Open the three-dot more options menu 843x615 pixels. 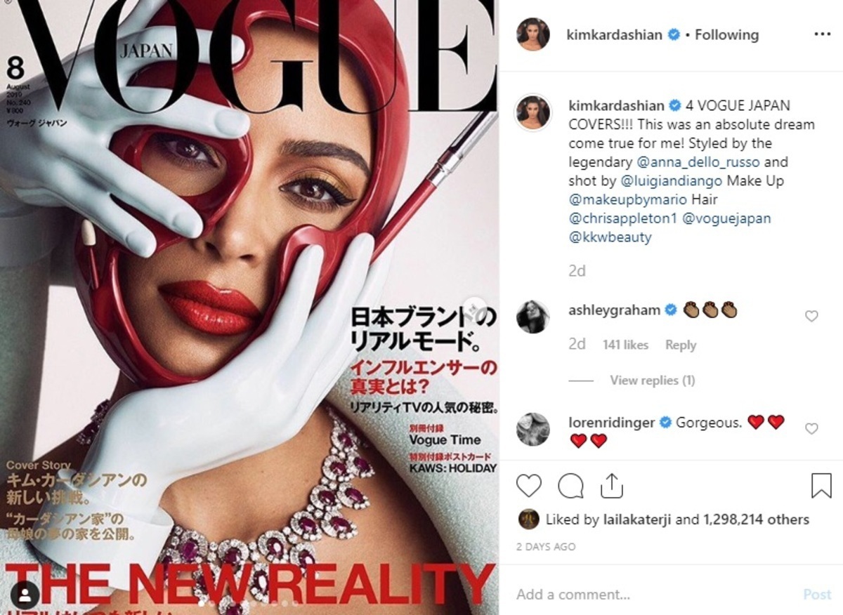click(x=822, y=34)
